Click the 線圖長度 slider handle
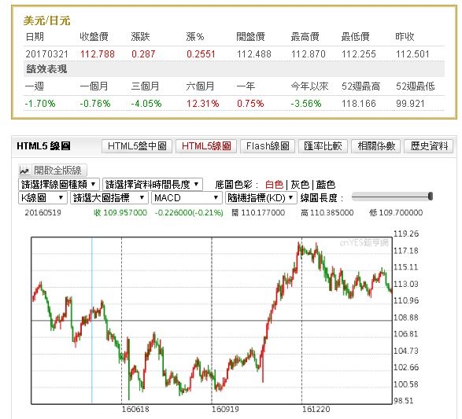 click(431, 197)
